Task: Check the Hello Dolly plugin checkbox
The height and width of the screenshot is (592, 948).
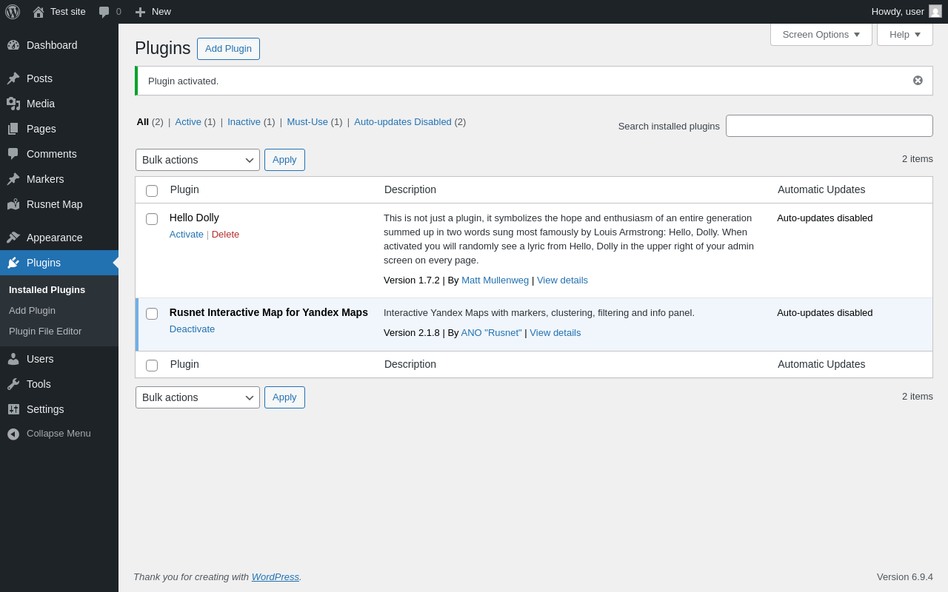Action: (x=152, y=219)
